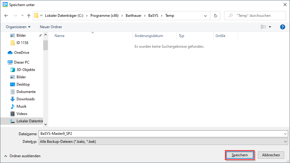Sort files by Änderungsdatum column header
Image resolution: width=290 pixels, height=163 pixels.
coord(149,36)
